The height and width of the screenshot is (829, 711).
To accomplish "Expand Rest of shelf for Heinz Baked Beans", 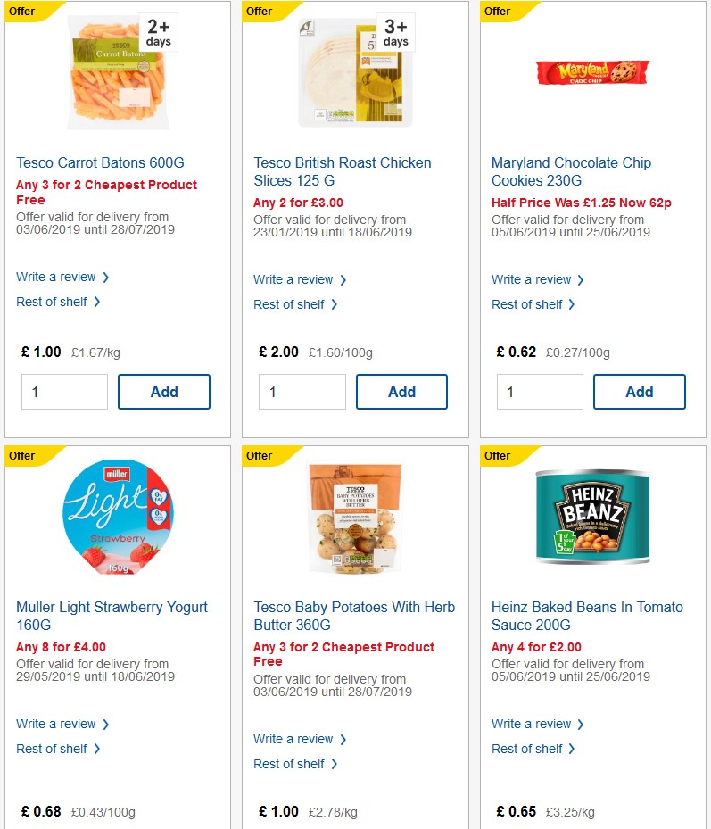I will [534, 749].
